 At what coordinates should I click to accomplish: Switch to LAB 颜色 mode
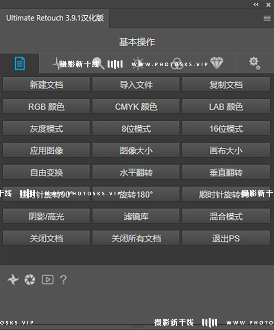pyautogui.click(x=226, y=106)
